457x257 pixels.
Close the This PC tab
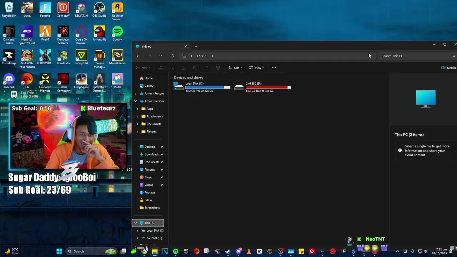(x=185, y=46)
